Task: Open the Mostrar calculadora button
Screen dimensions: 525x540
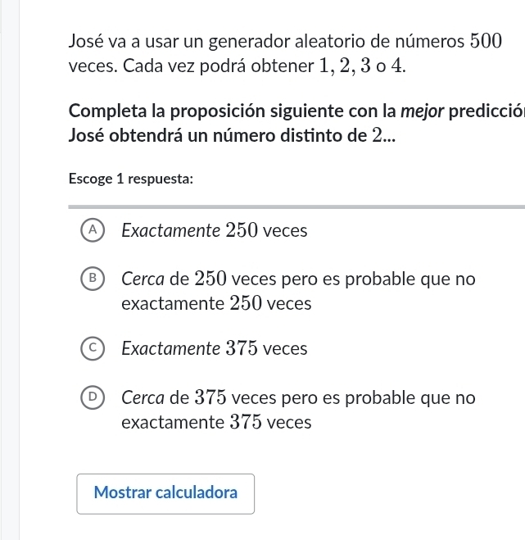Action: tap(165, 493)
